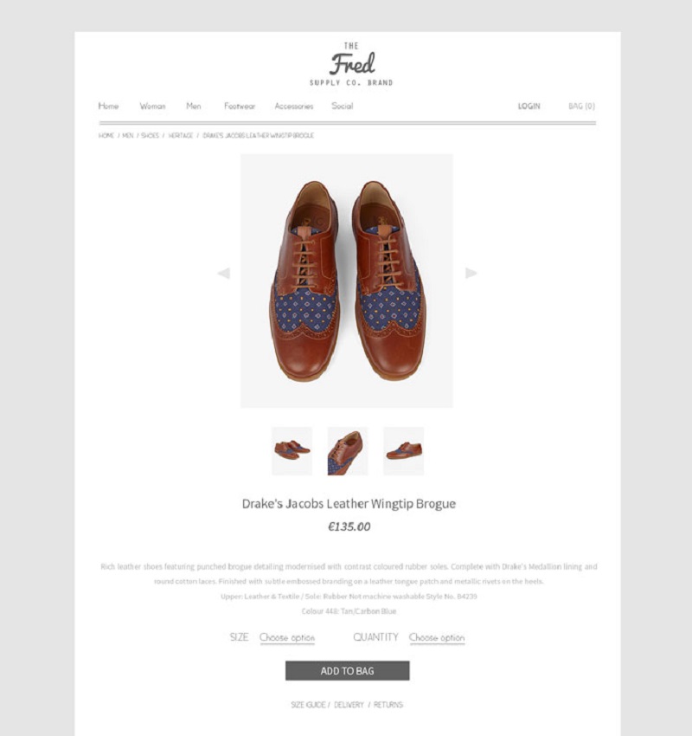Viewport: 692px width, 736px height.
Task: Open the Size Guide link
Action: click(308, 705)
